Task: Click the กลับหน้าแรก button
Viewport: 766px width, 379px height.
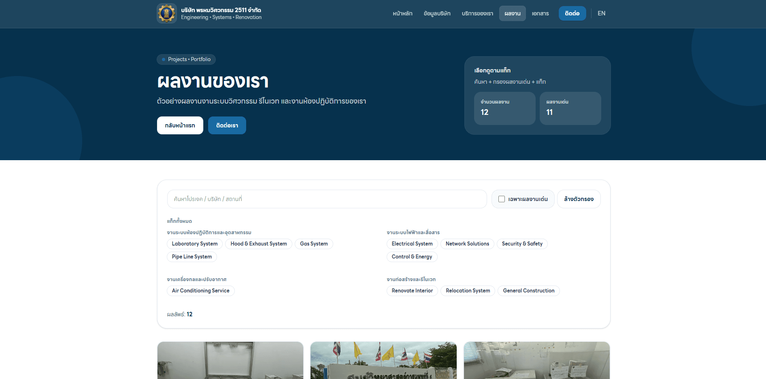Action: pos(180,125)
